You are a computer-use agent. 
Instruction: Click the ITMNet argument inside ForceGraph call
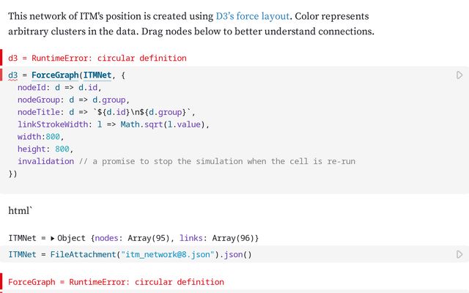click(x=97, y=75)
